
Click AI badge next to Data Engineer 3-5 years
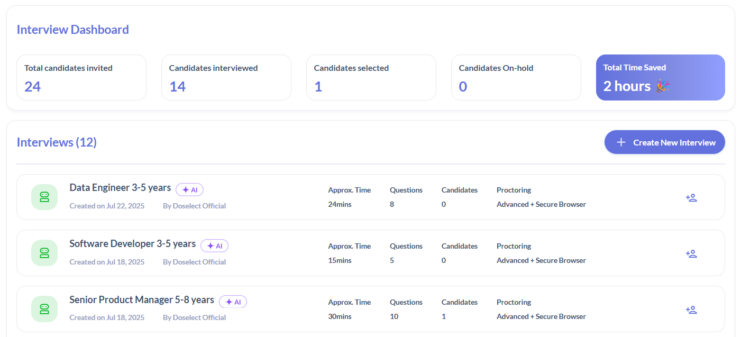point(189,189)
